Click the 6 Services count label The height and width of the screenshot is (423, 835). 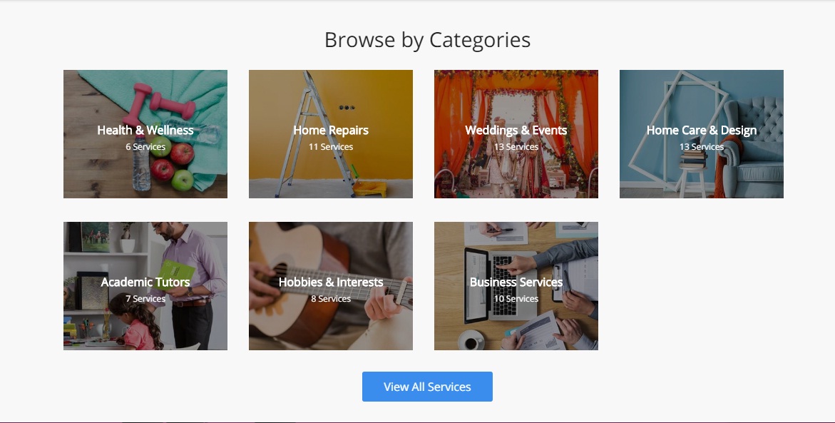click(145, 146)
